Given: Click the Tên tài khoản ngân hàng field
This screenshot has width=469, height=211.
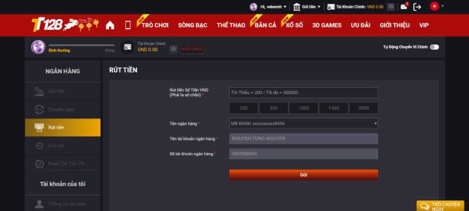Looking at the screenshot, I should click(303, 139).
